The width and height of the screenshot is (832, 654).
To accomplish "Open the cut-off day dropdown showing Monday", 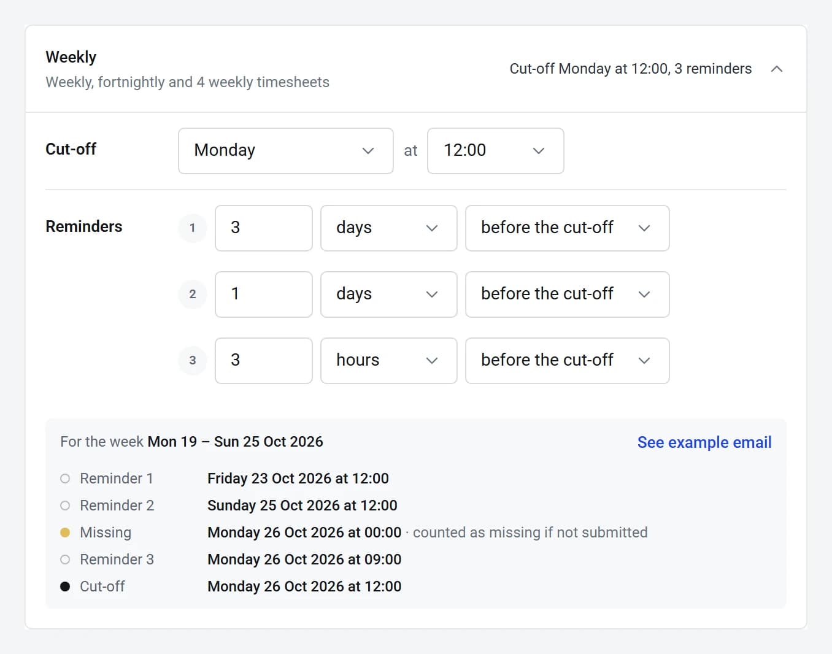I will coord(286,151).
